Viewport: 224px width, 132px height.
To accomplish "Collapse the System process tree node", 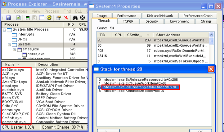I will [9, 45].
